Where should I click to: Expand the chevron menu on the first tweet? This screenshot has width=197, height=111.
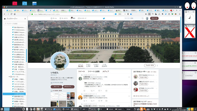click(129, 77)
